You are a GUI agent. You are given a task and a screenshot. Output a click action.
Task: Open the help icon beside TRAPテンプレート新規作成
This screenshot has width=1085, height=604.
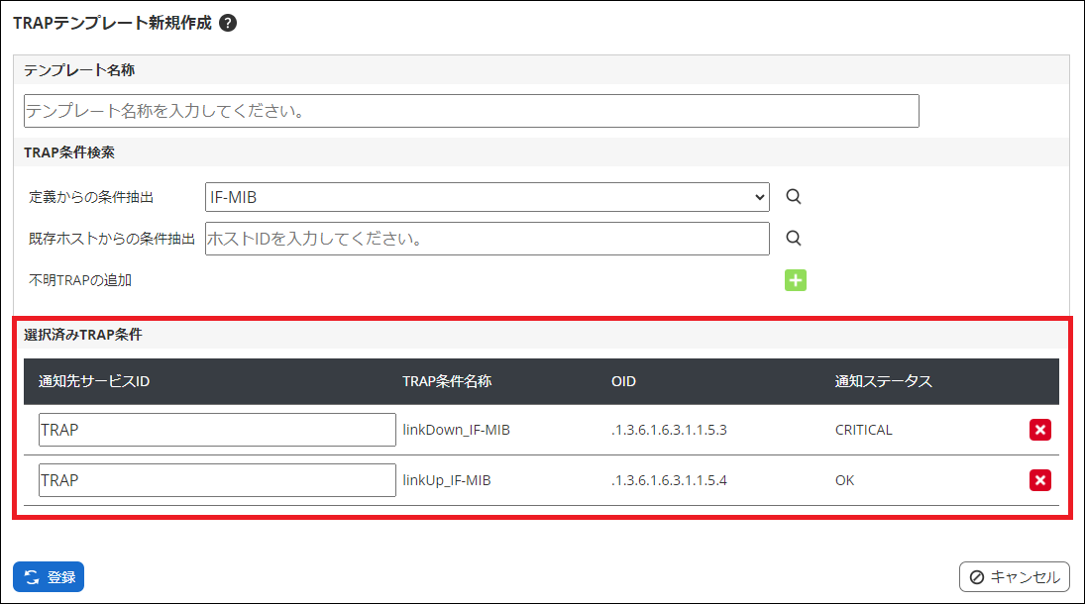coord(228,23)
